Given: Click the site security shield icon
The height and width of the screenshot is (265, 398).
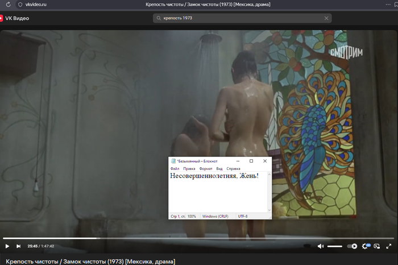Looking at the screenshot, I should coord(20,5).
